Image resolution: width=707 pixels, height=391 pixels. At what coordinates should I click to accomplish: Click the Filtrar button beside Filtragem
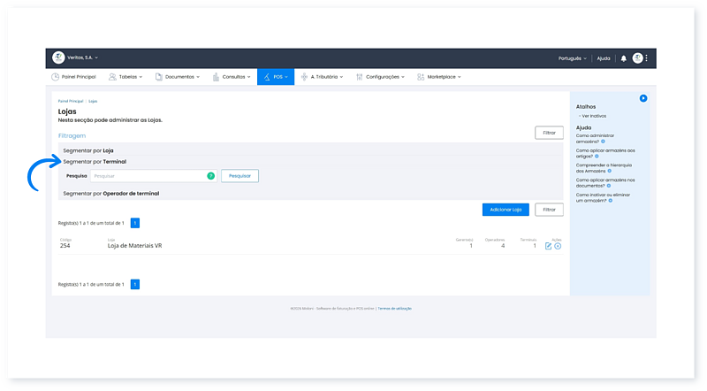pos(549,133)
